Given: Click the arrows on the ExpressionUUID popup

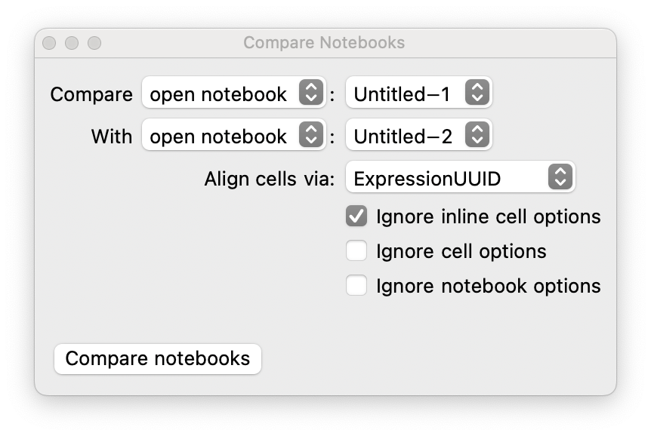Looking at the screenshot, I should pyautogui.click(x=560, y=178).
